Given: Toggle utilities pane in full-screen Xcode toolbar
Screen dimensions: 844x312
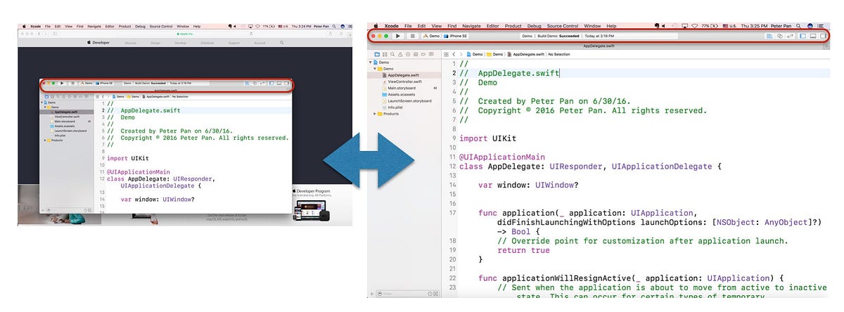Looking at the screenshot, I should [x=824, y=36].
